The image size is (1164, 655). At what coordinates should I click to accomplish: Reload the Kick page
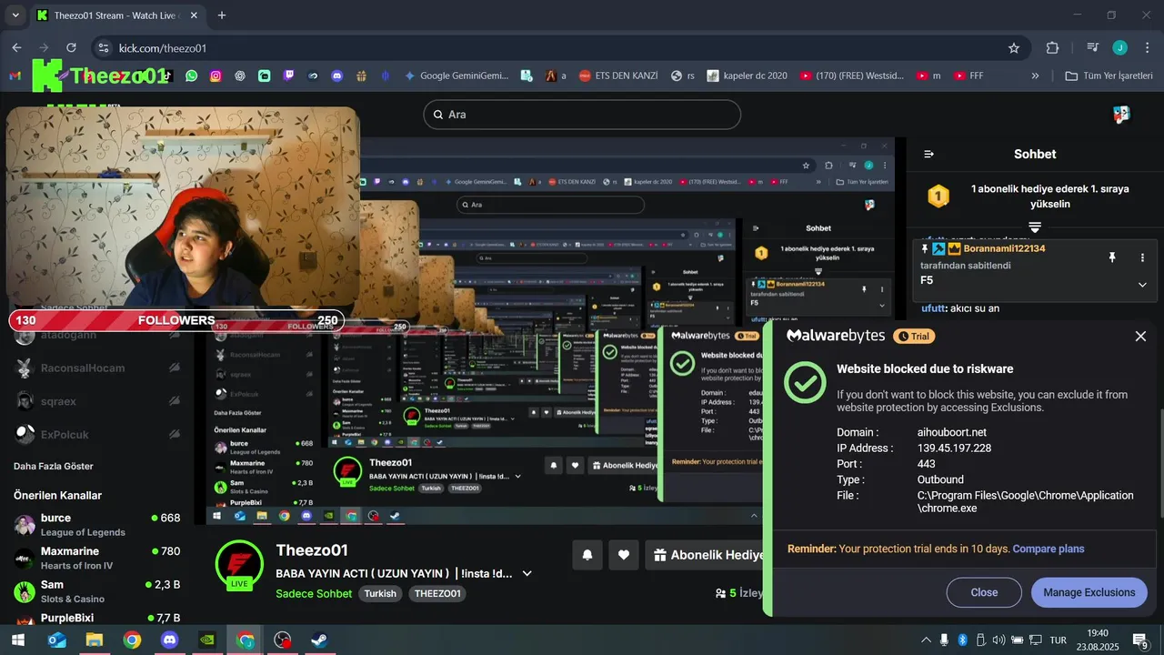(71, 48)
